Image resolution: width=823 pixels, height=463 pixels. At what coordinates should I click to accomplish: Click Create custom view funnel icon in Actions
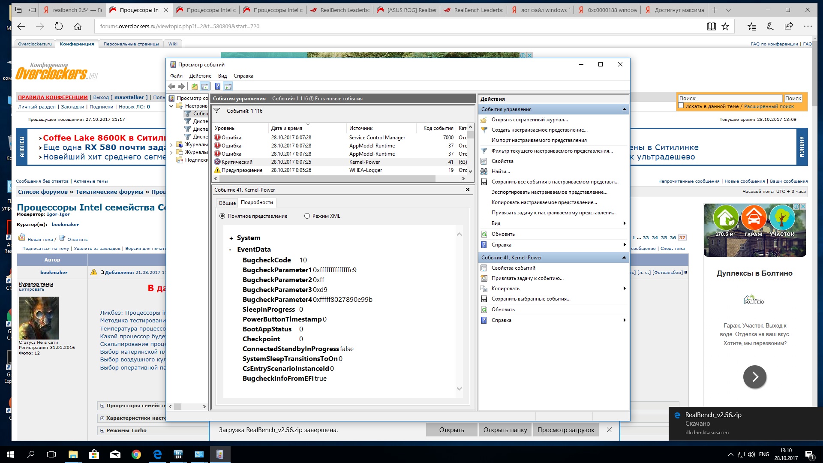coord(484,130)
